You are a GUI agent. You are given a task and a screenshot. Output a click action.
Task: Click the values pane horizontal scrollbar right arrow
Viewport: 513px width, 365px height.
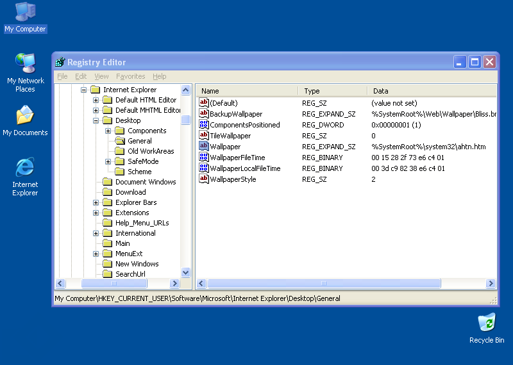491,283
